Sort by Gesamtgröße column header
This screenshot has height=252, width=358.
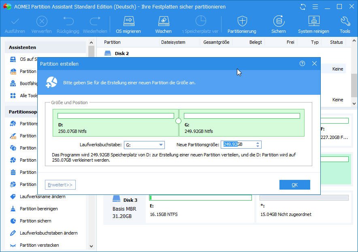point(216,42)
